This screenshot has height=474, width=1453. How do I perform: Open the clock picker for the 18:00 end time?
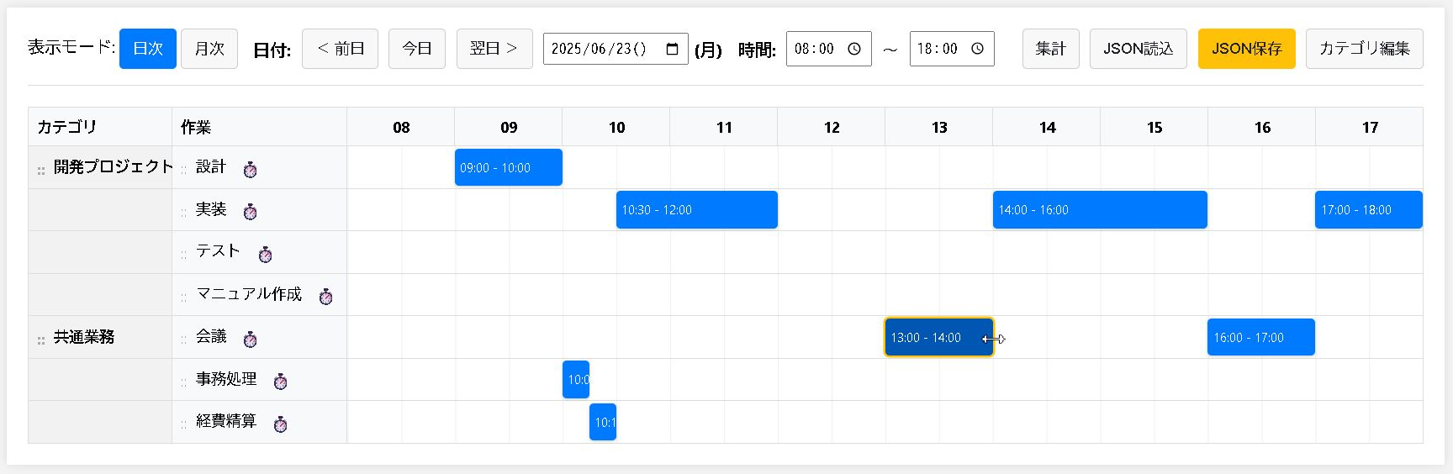pyautogui.click(x=977, y=49)
